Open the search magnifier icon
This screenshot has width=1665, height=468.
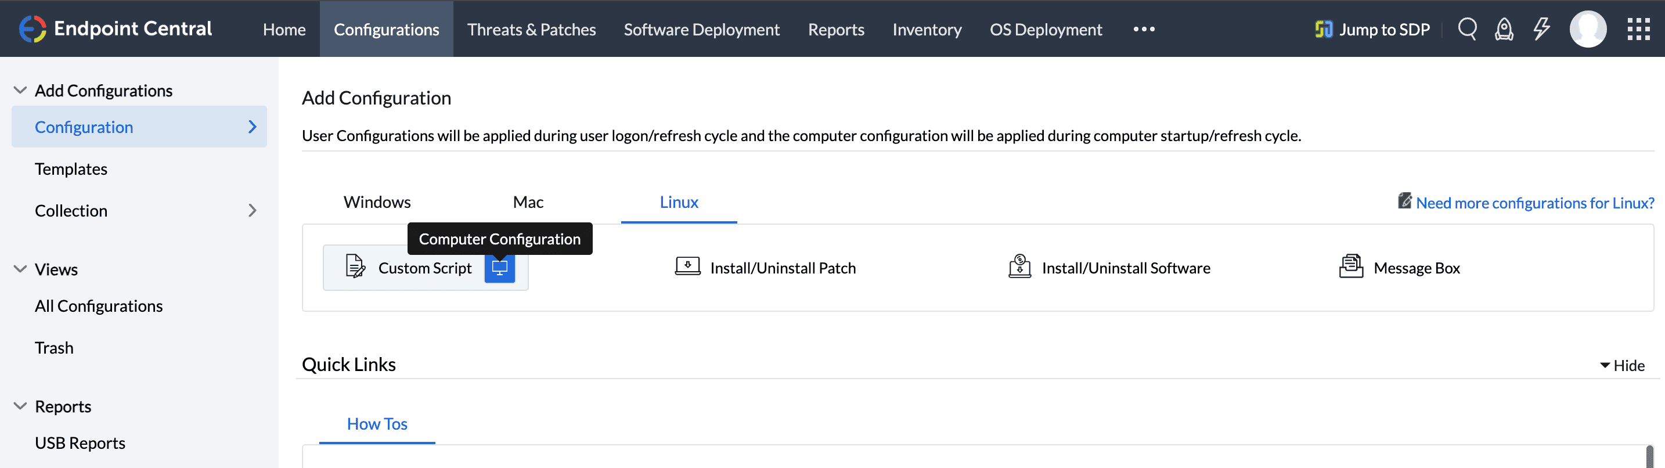(1467, 29)
